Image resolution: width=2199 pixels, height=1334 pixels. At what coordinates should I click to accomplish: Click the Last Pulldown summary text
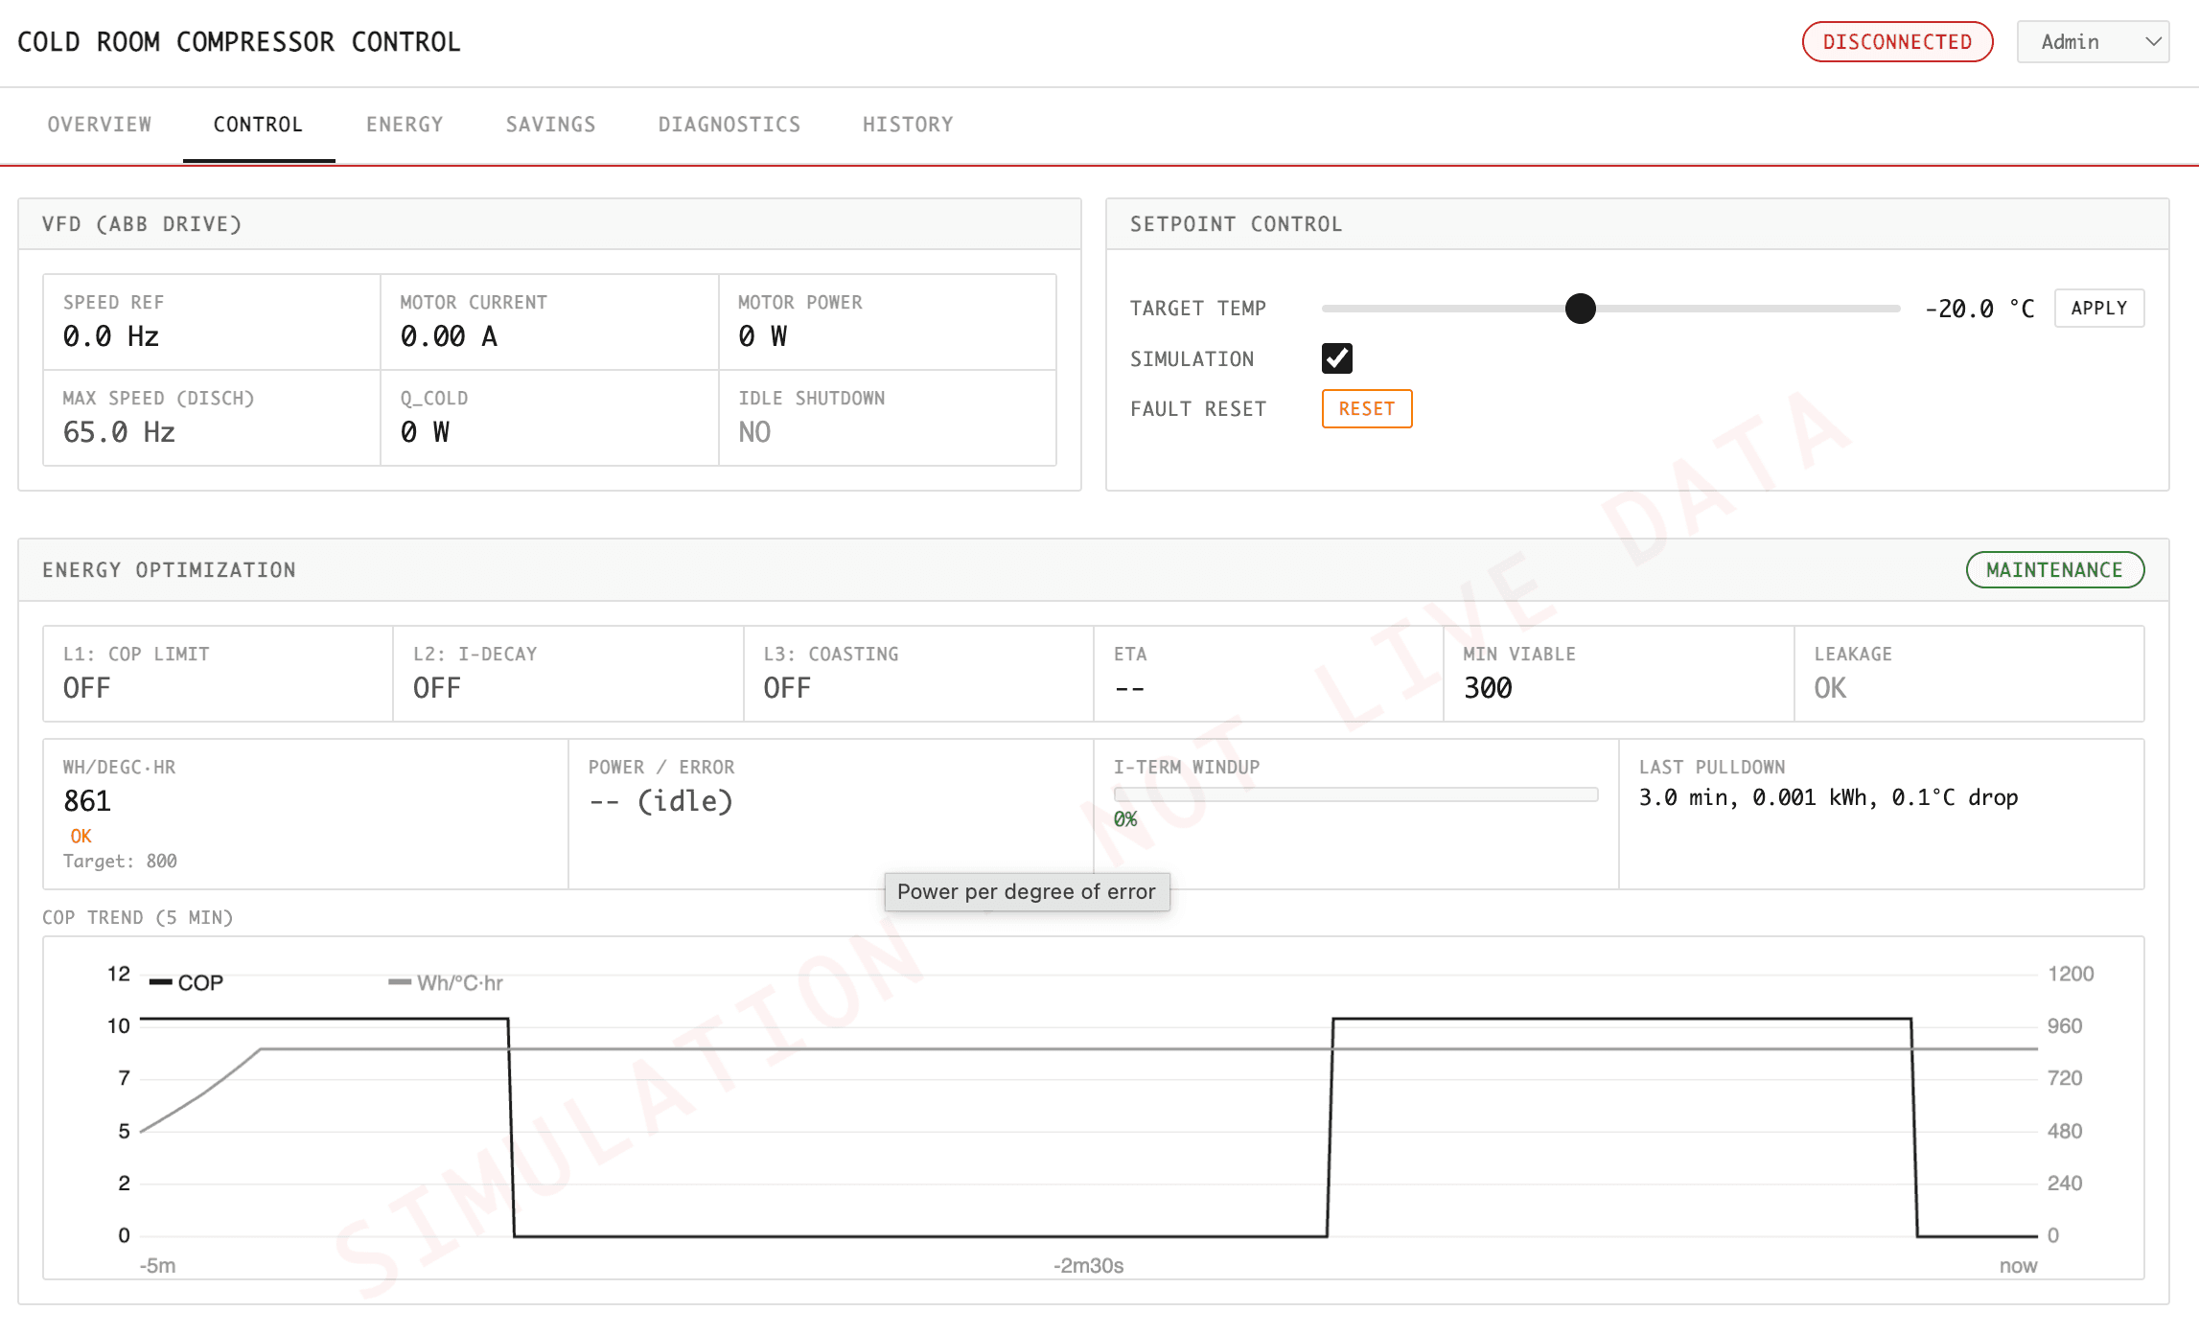tap(1828, 798)
